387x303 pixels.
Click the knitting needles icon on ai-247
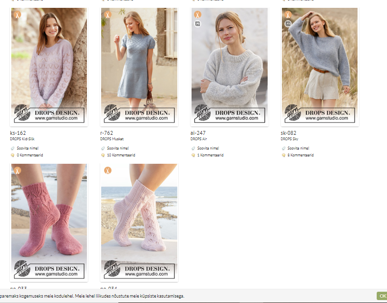(x=198, y=15)
